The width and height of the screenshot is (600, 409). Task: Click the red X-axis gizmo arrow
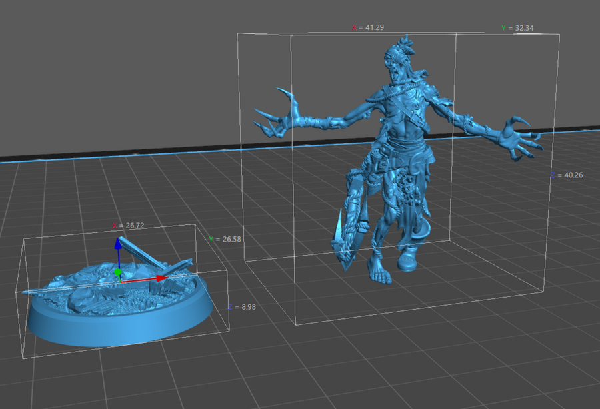click(160, 278)
